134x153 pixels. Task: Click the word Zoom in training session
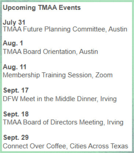click(104, 75)
